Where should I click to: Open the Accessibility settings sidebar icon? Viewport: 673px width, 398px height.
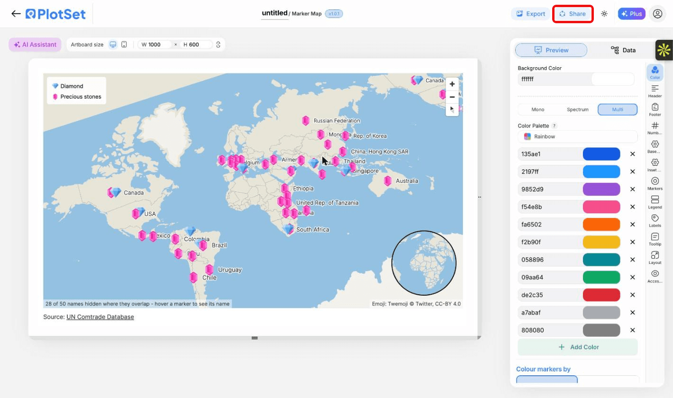[x=655, y=276]
